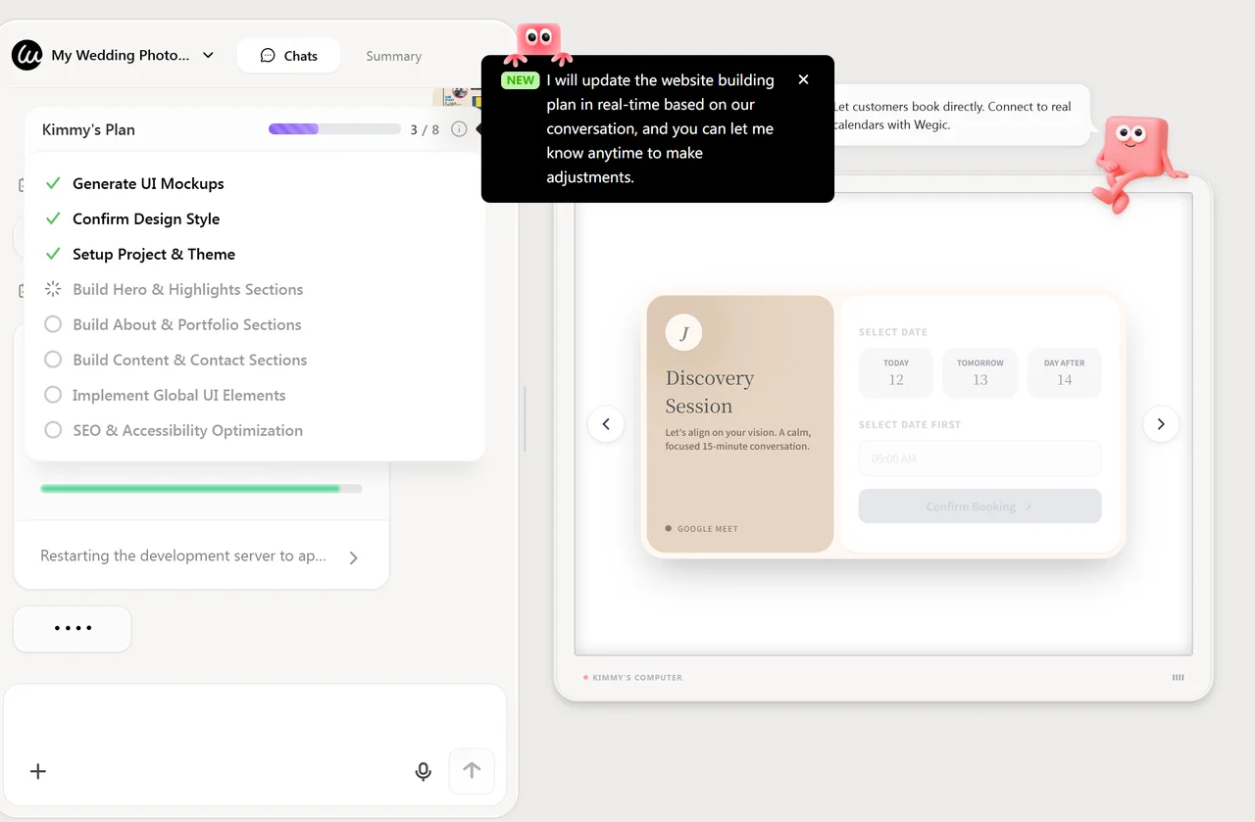Select SEO & Accessibility Optimization step
Image resolution: width=1255 pixels, height=822 pixels.
pyautogui.click(x=187, y=431)
